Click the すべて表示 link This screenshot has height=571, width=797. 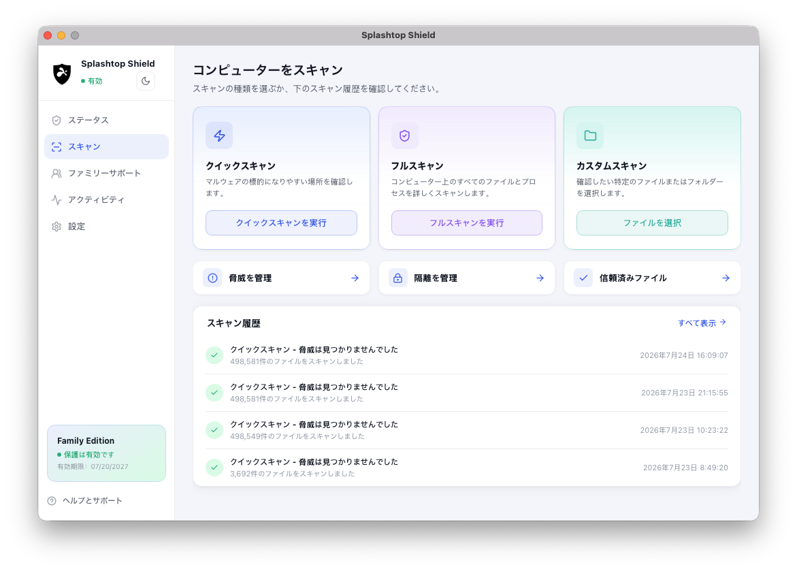pos(702,323)
